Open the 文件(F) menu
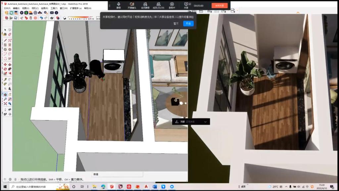The width and height of the screenshot is (339, 191). [7, 8]
